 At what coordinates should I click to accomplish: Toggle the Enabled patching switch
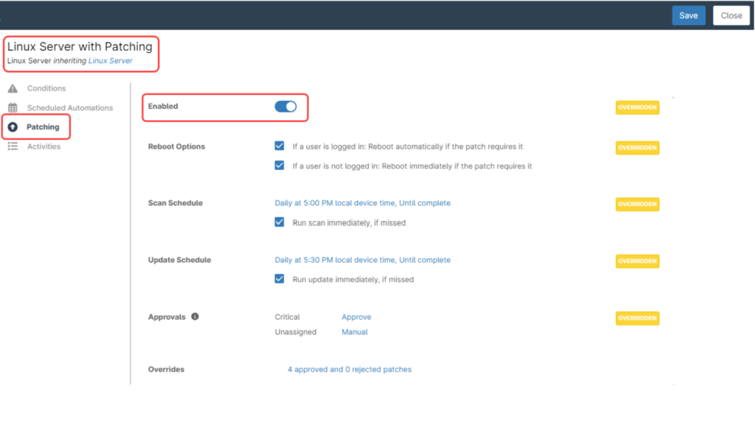(x=285, y=107)
